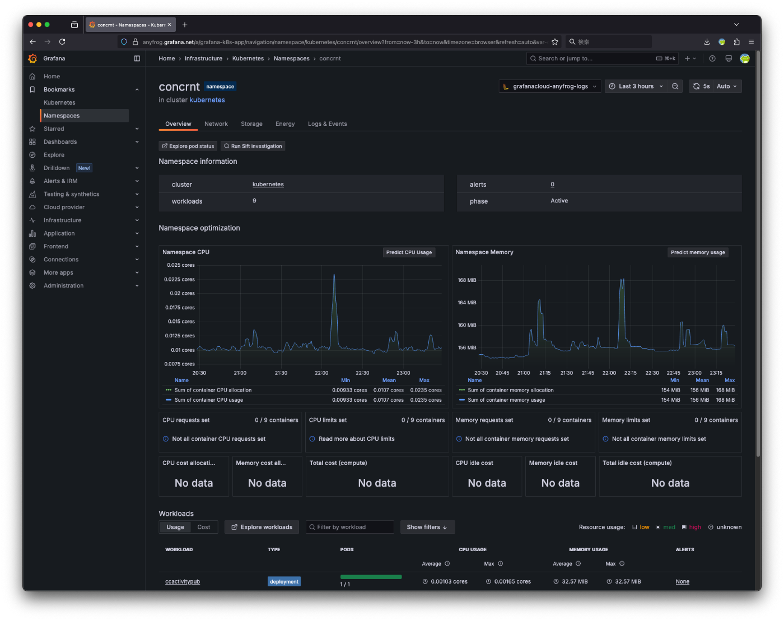Click the Dashboards grid icon
The image size is (784, 621).
[x=32, y=142]
